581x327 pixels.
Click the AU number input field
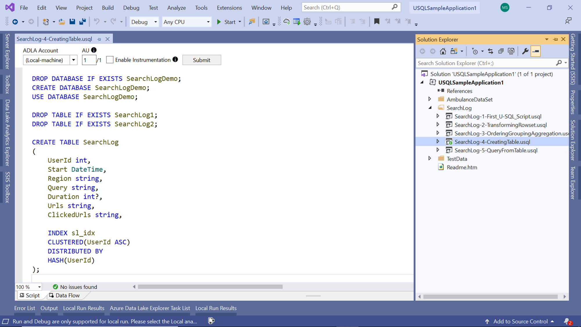click(x=89, y=60)
